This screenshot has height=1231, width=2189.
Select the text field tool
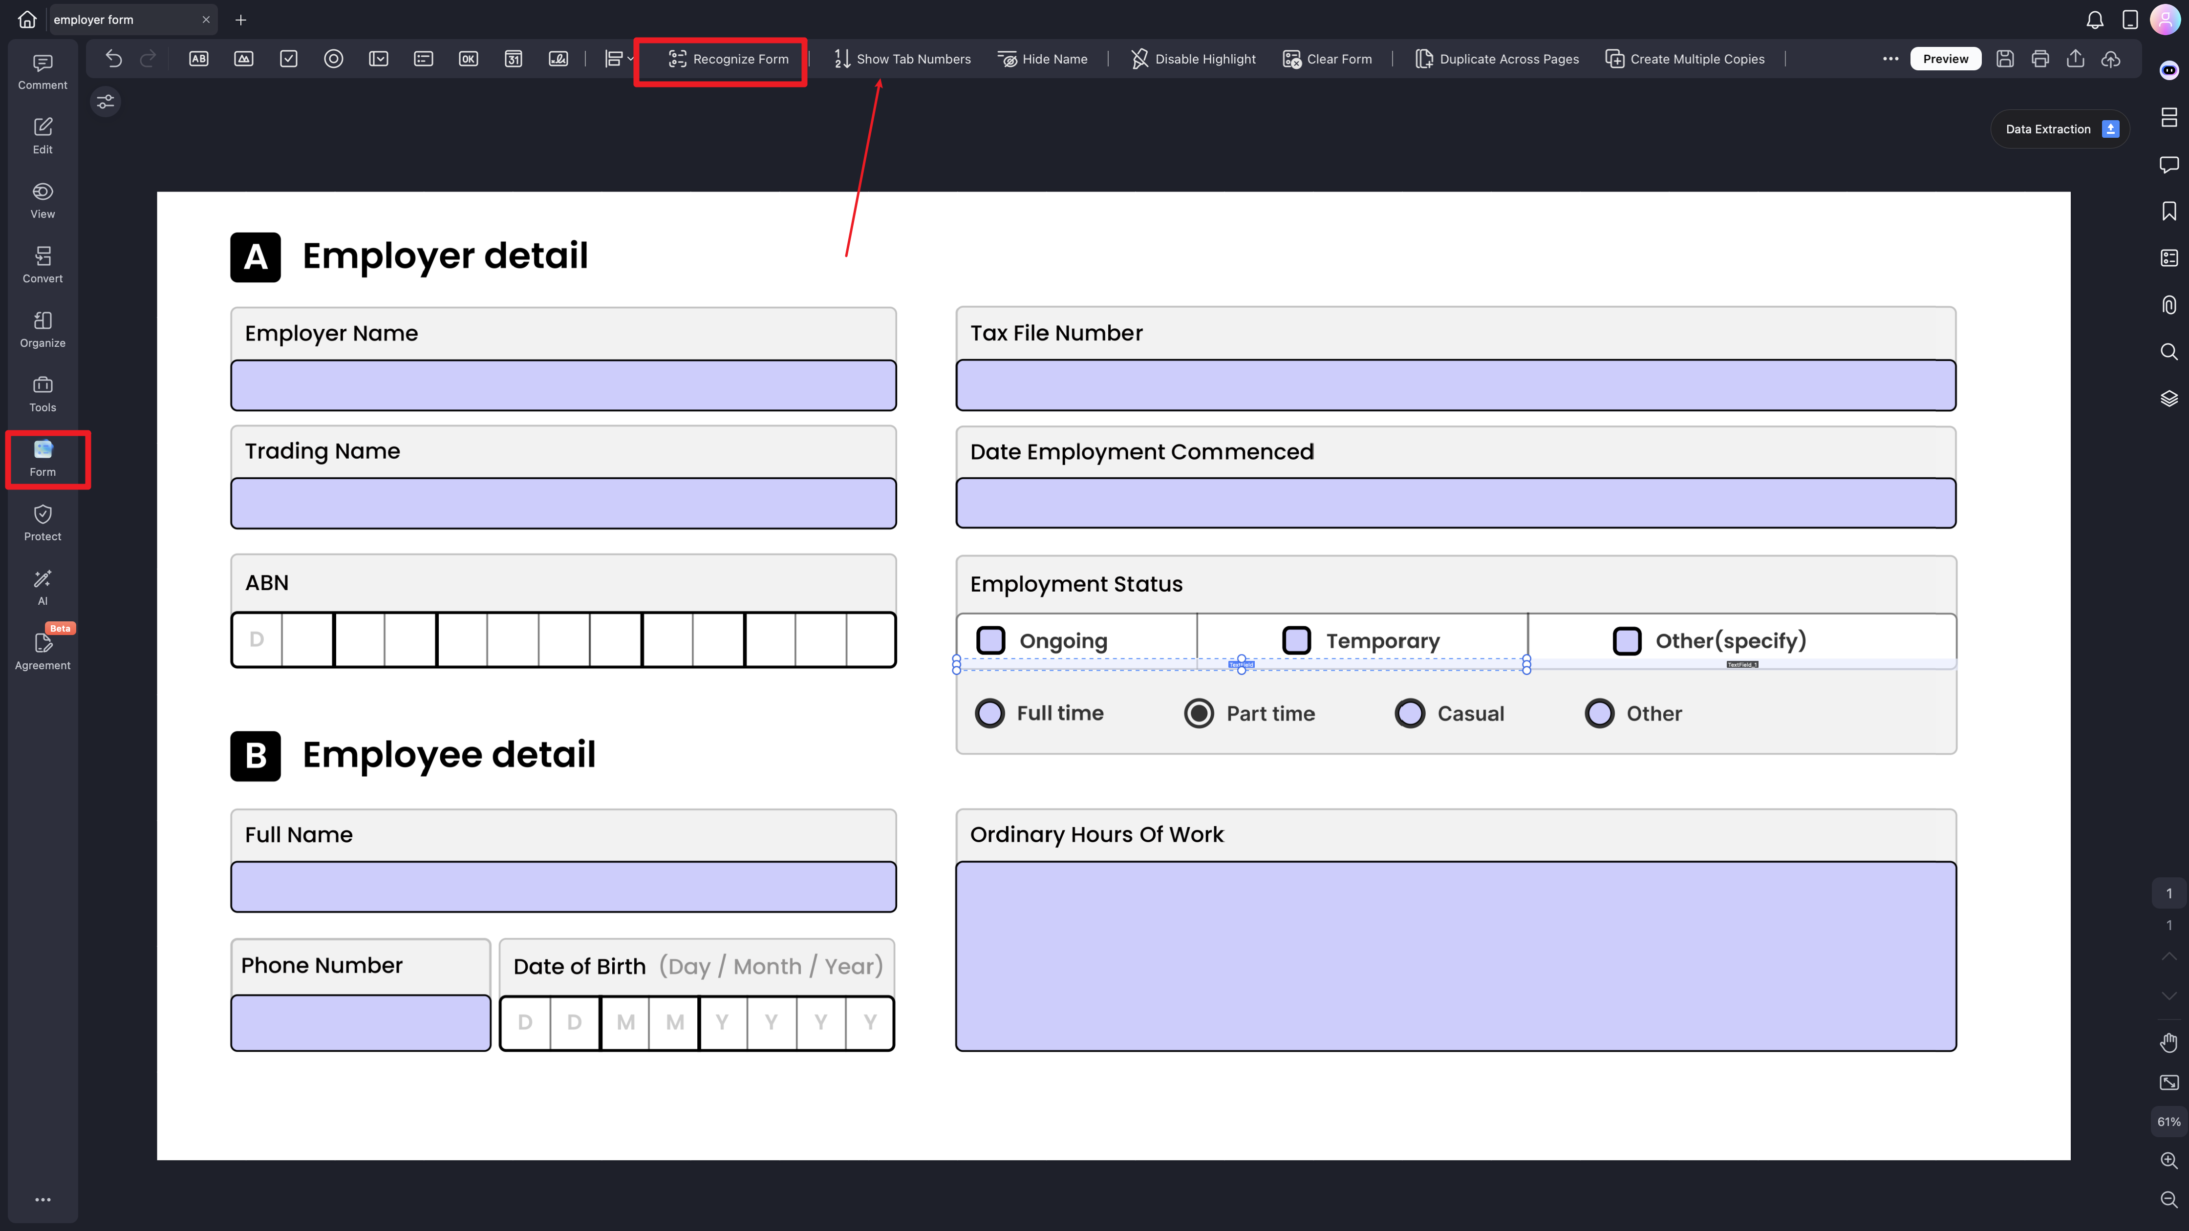[199, 59]
